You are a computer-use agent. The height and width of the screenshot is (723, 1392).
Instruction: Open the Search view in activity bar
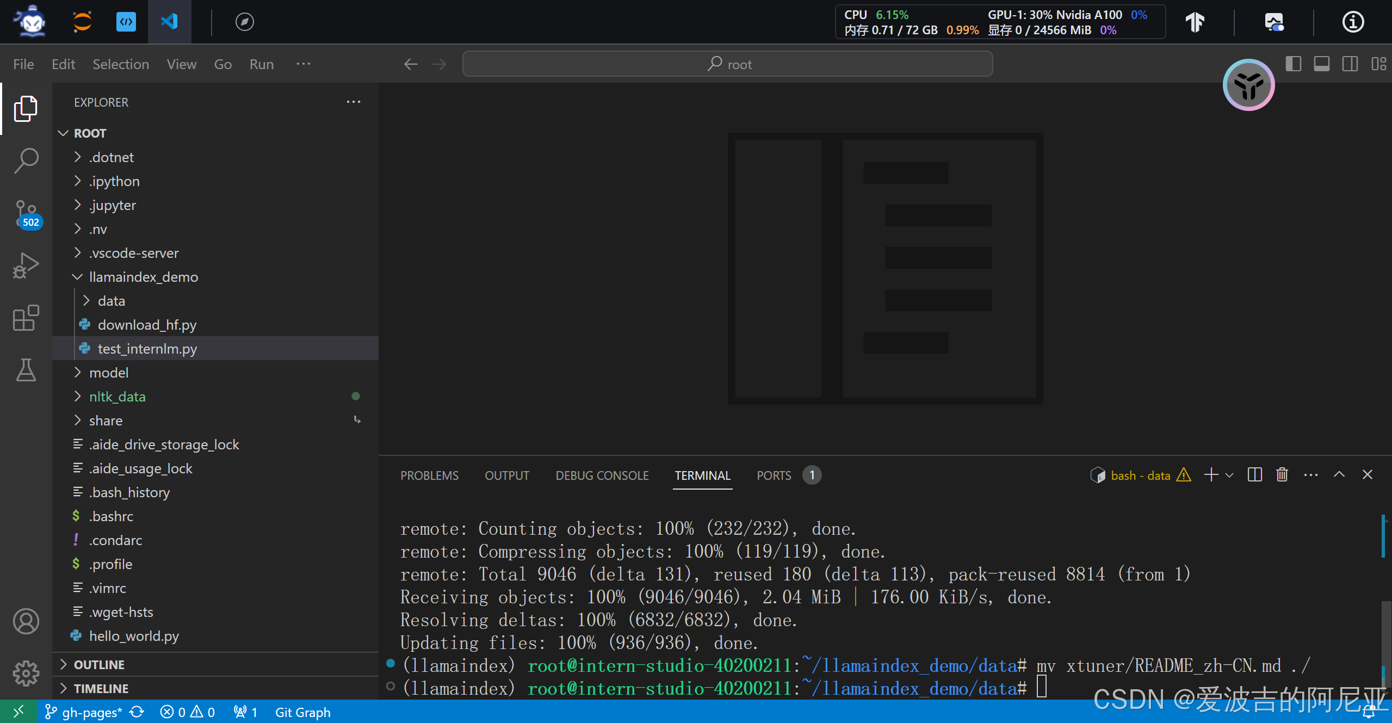26,161
